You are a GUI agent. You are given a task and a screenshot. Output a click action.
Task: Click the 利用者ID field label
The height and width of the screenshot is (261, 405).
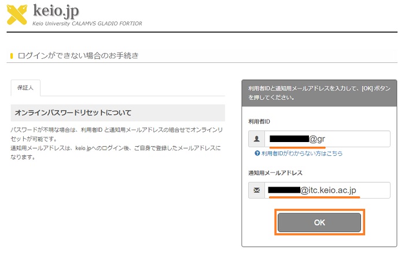click(x=260, y=122)
